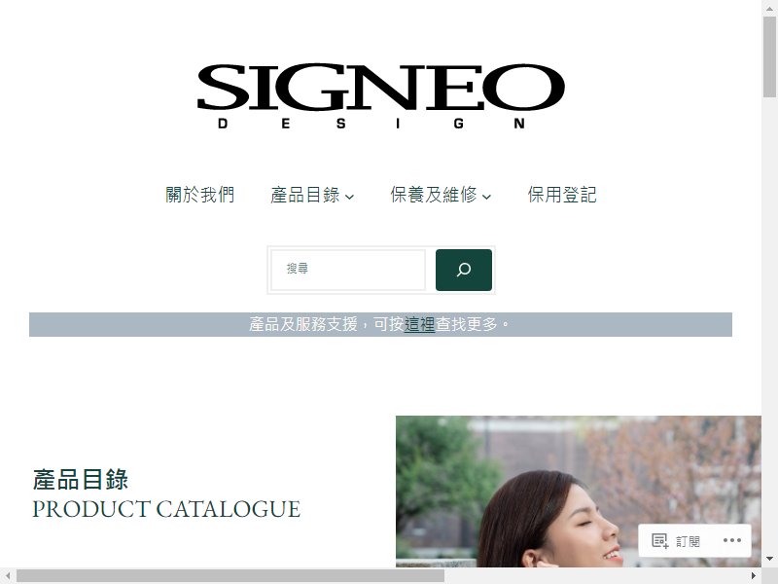Click the horizontal scrollbar right arrow
This screenshot has width=778, height=584.
754,576
